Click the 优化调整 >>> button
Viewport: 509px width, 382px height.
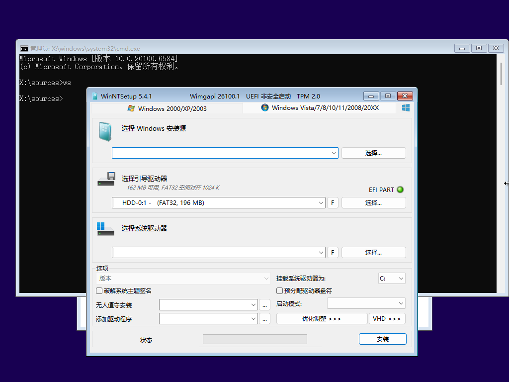point(322,319)
